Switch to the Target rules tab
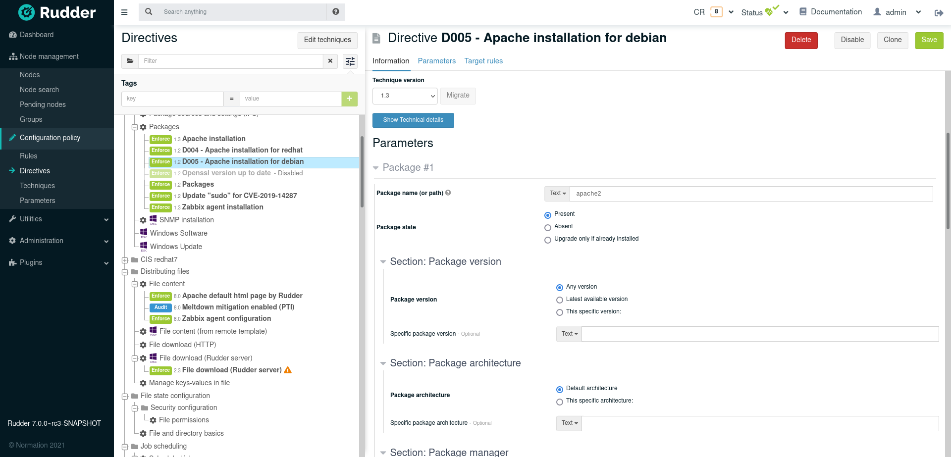The height and width of the screenshot is (457, 951). click(483, 61)
